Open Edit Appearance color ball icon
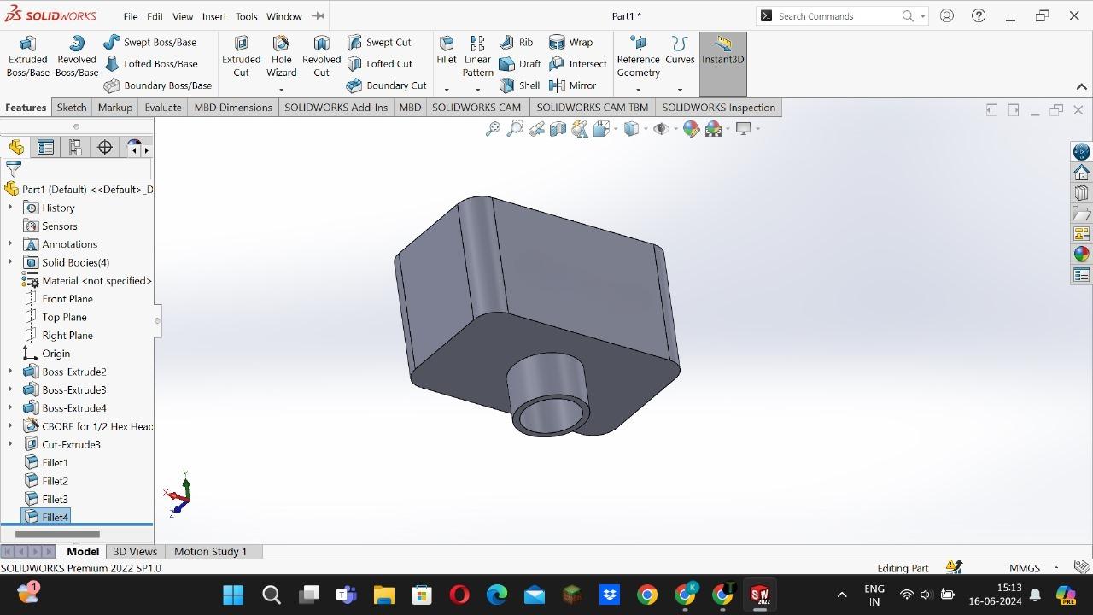The image size is (1093, 615). (x=691, y=129)
